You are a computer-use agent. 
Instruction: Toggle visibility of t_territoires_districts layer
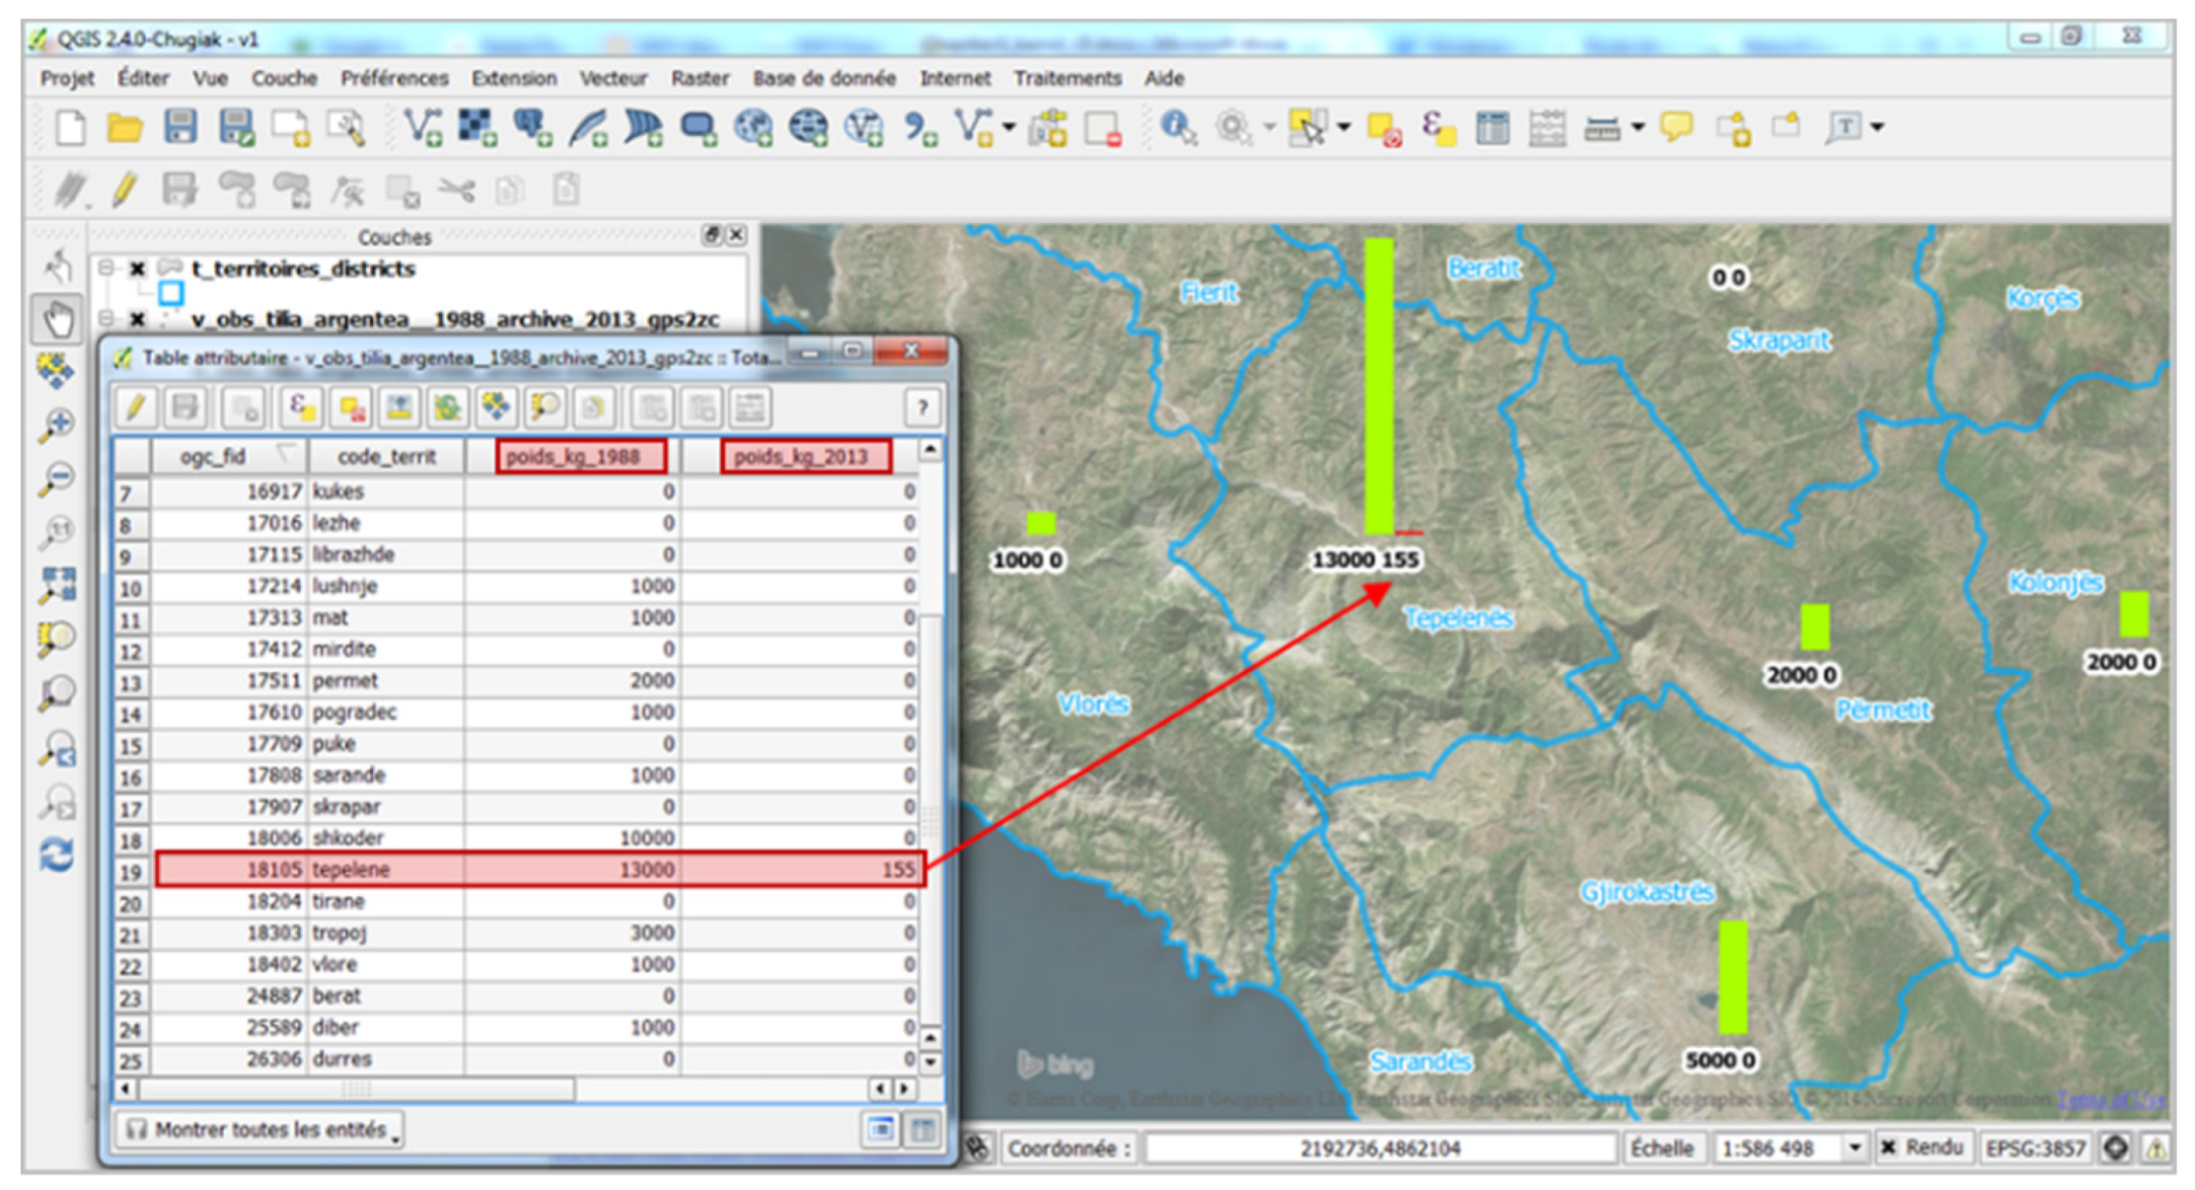137,268
